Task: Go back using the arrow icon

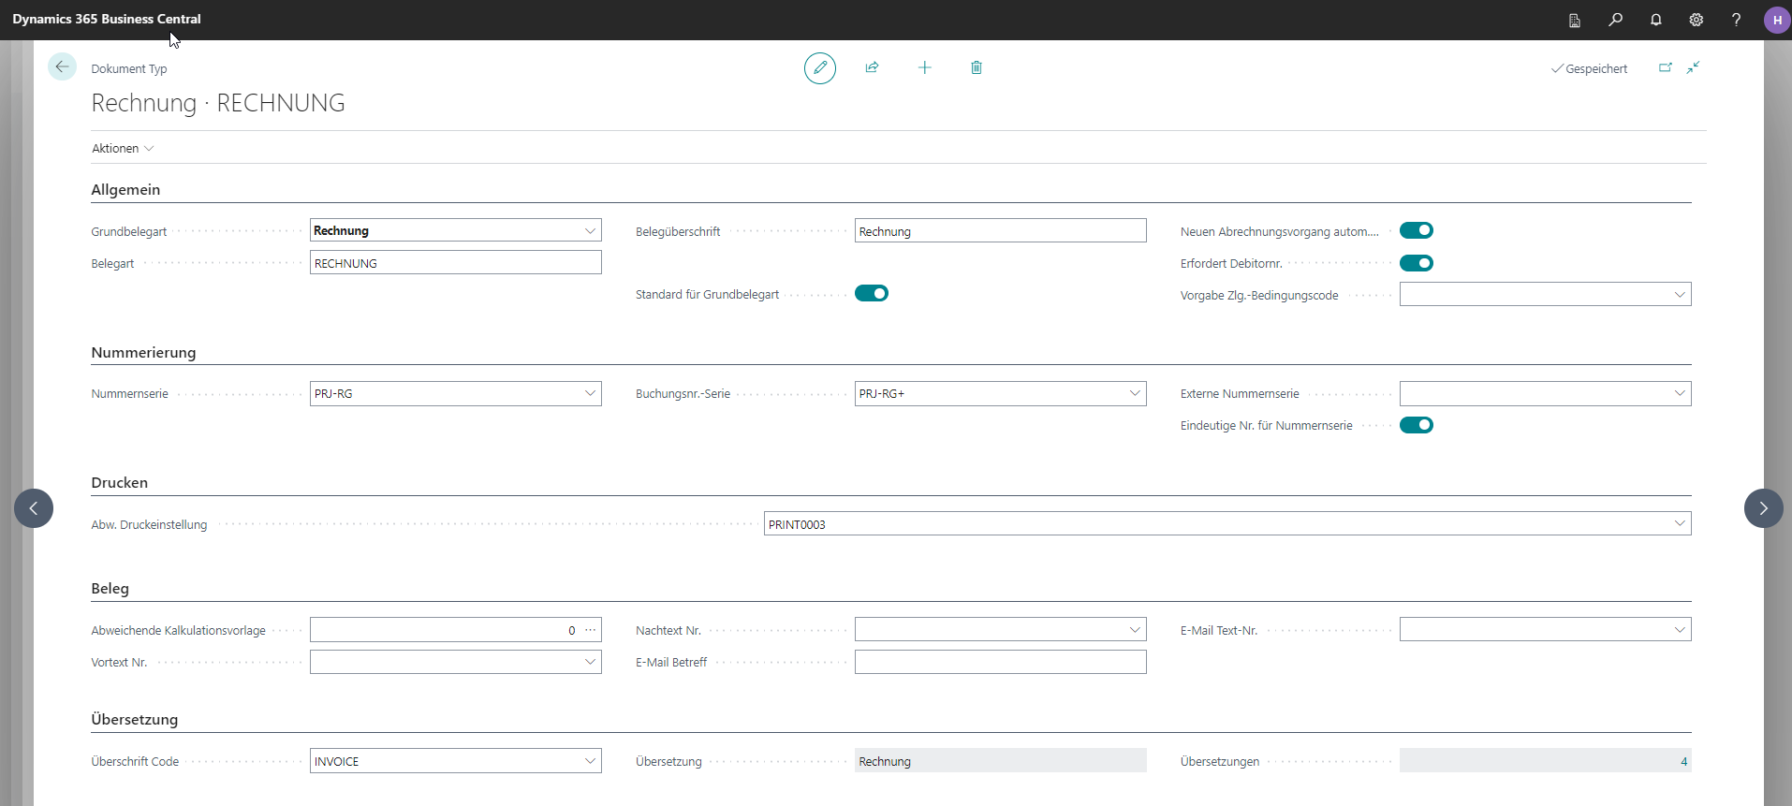Action: coord(62,66)
